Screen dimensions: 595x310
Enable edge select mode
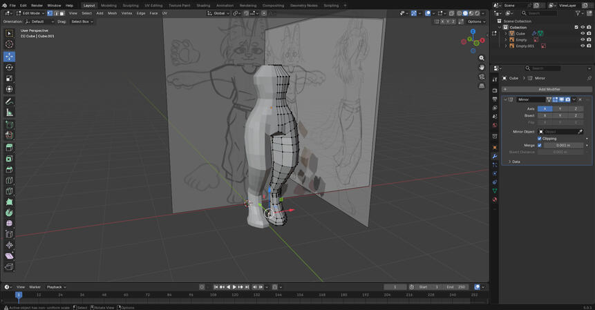[56, 13]
